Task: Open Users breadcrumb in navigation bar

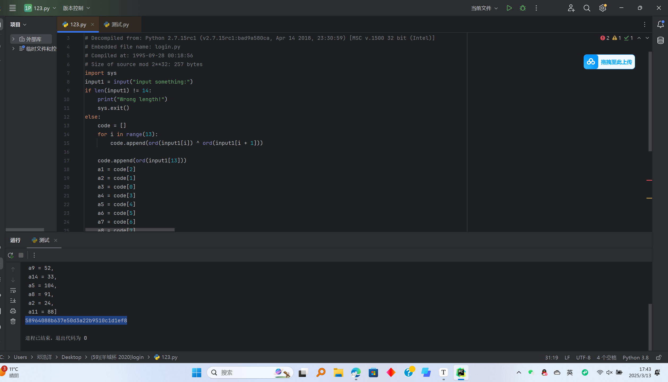Action: pyautogui.click(x=20, y=357)
